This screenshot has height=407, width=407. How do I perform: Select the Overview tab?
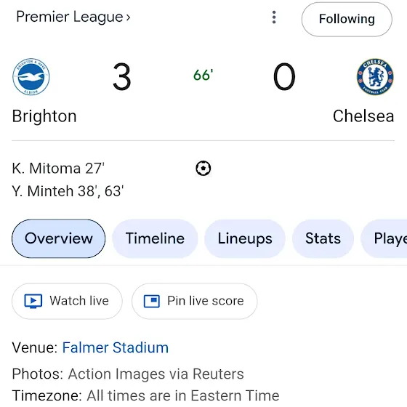point(59,238)
